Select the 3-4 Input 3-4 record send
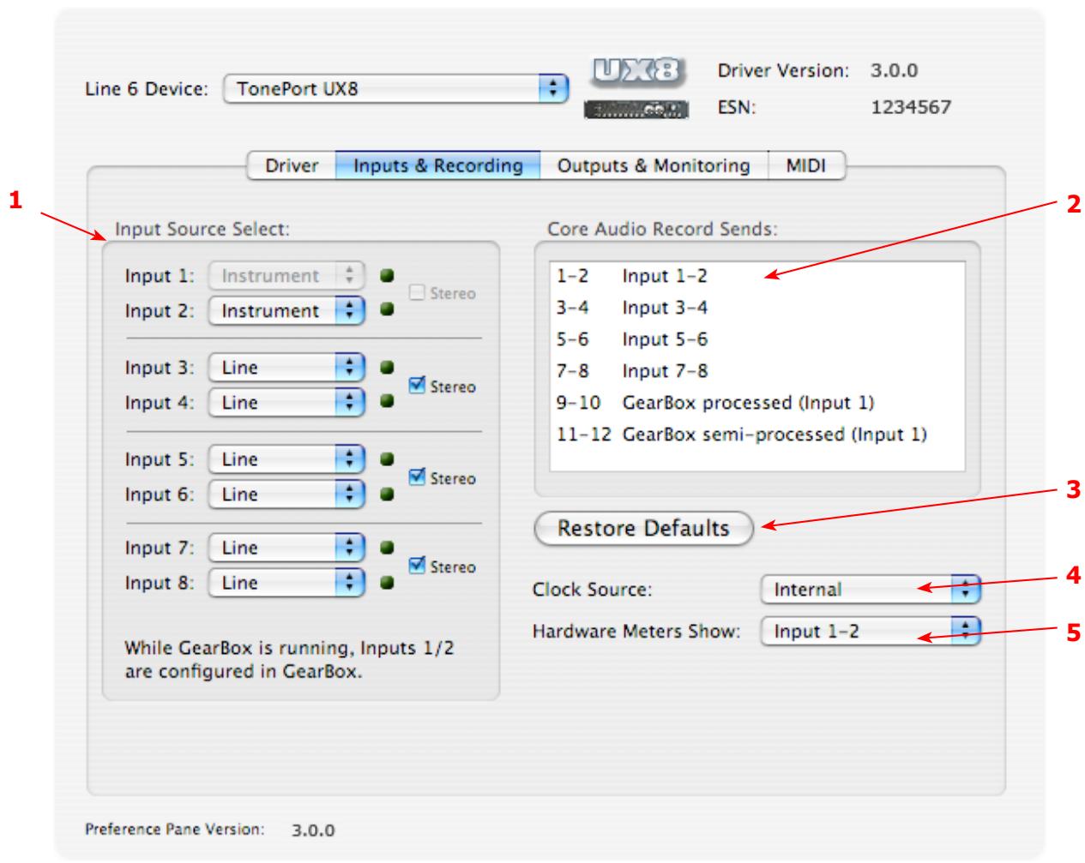Viewport: 1085px width, 863px height. 756,308
